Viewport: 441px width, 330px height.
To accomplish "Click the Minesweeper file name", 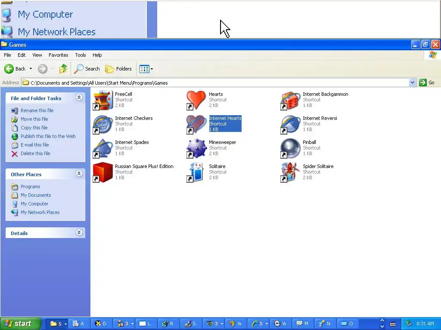I will coord(223,142).
